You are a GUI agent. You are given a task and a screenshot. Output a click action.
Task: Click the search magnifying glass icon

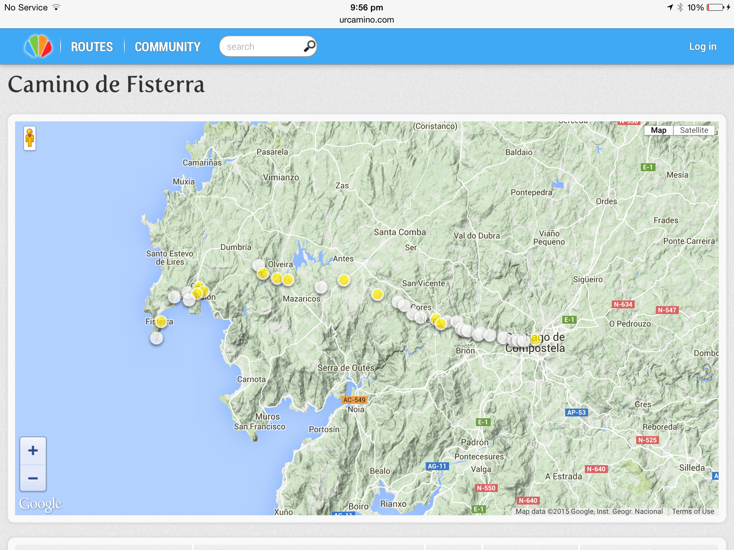(x=309, y=46)
